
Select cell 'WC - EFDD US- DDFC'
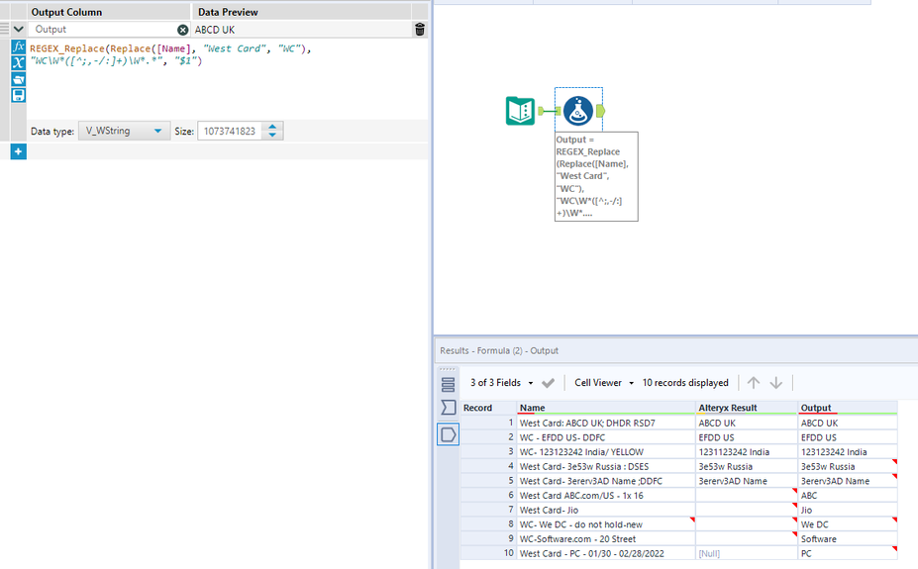click(605, 437)
